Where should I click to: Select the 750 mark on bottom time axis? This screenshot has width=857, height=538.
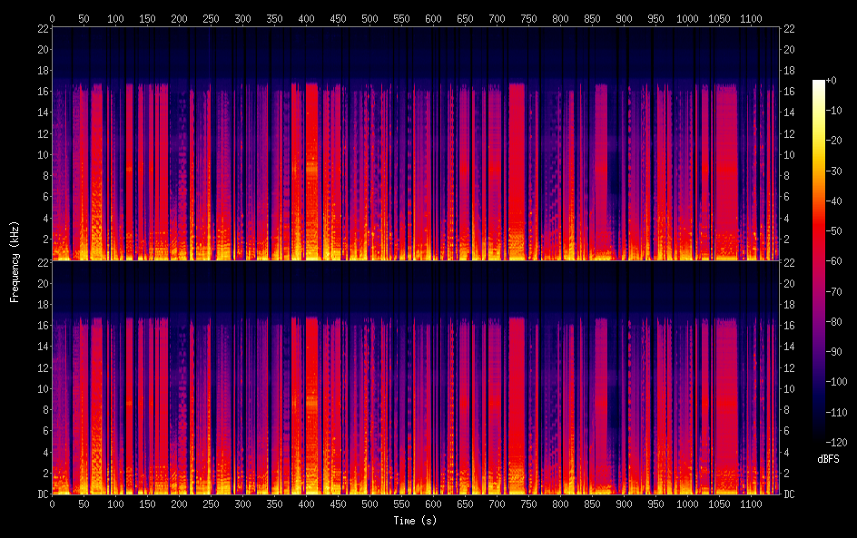point(528,504)
